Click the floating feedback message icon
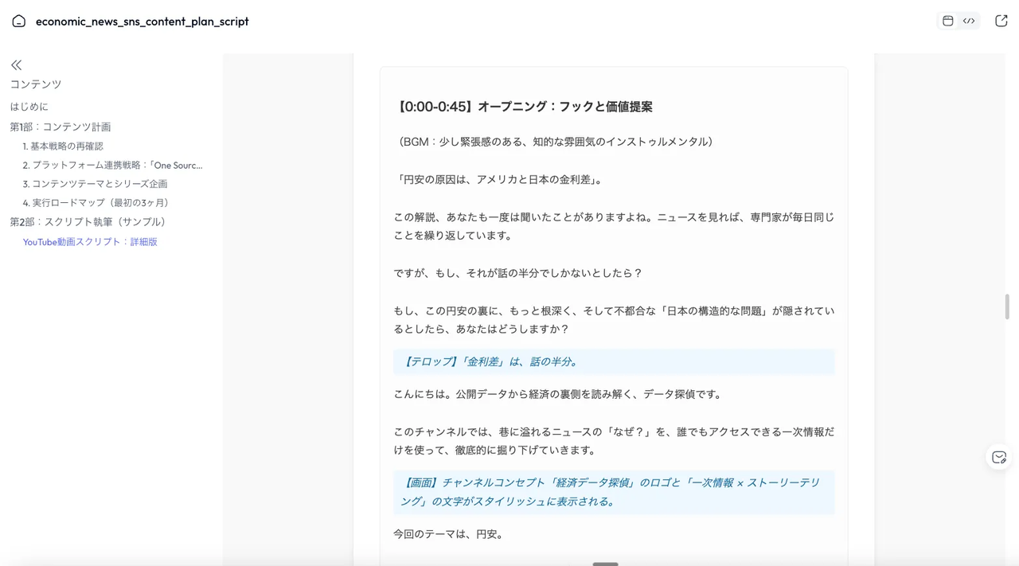The width and height of the screenshot is (1019, 566). [999, 457]
